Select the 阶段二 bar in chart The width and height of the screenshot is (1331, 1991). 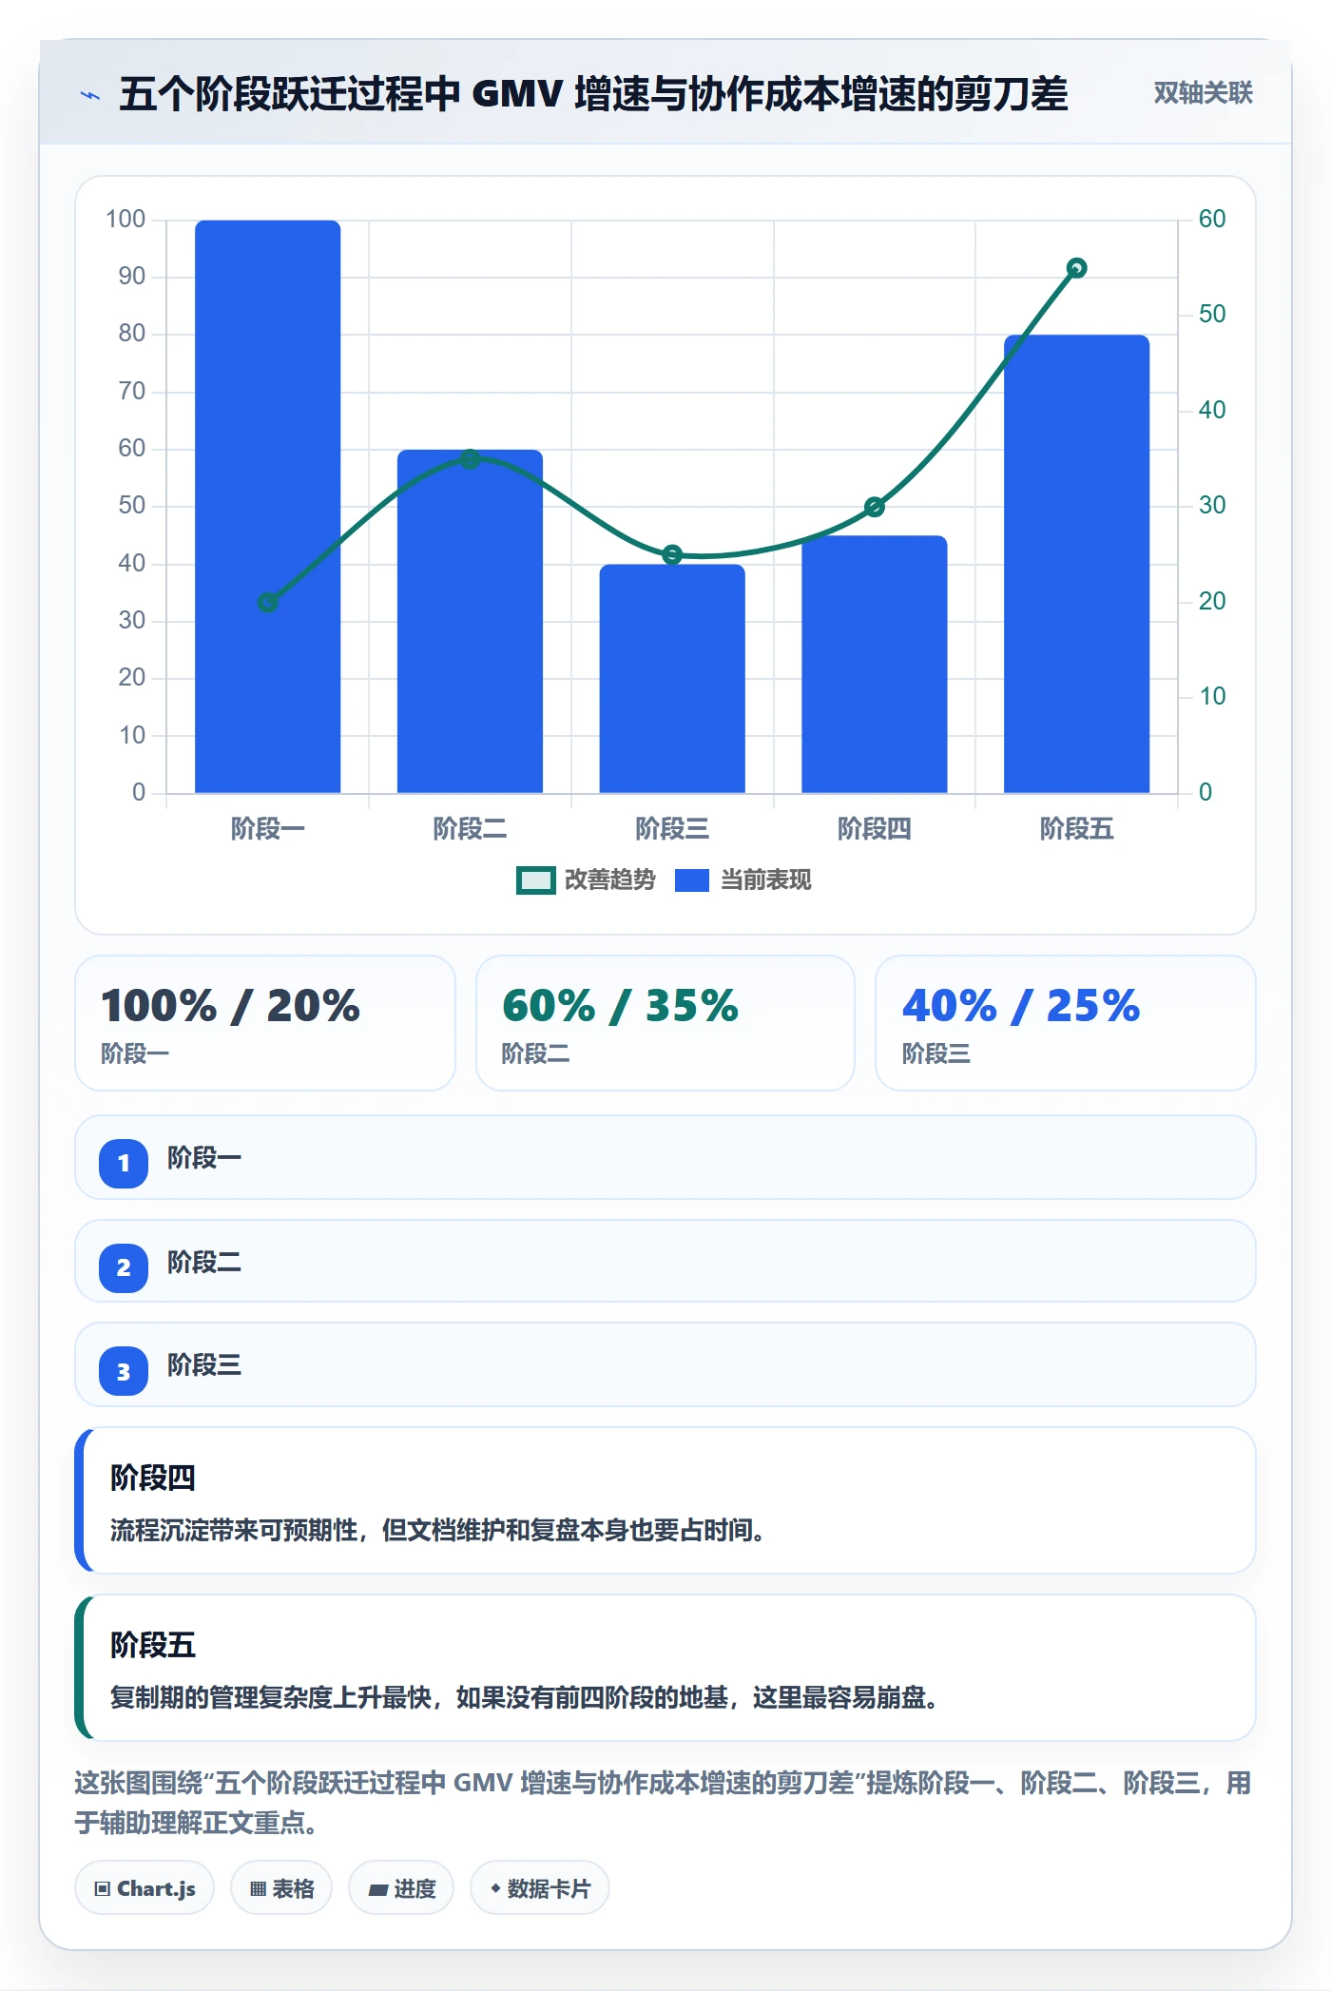point(470,621)
